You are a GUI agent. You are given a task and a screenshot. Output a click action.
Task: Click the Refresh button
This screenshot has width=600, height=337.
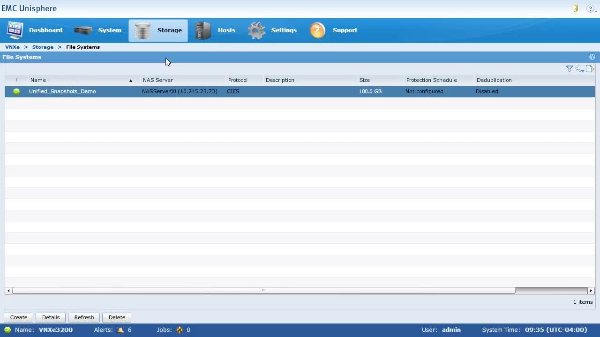click(84, 317)
